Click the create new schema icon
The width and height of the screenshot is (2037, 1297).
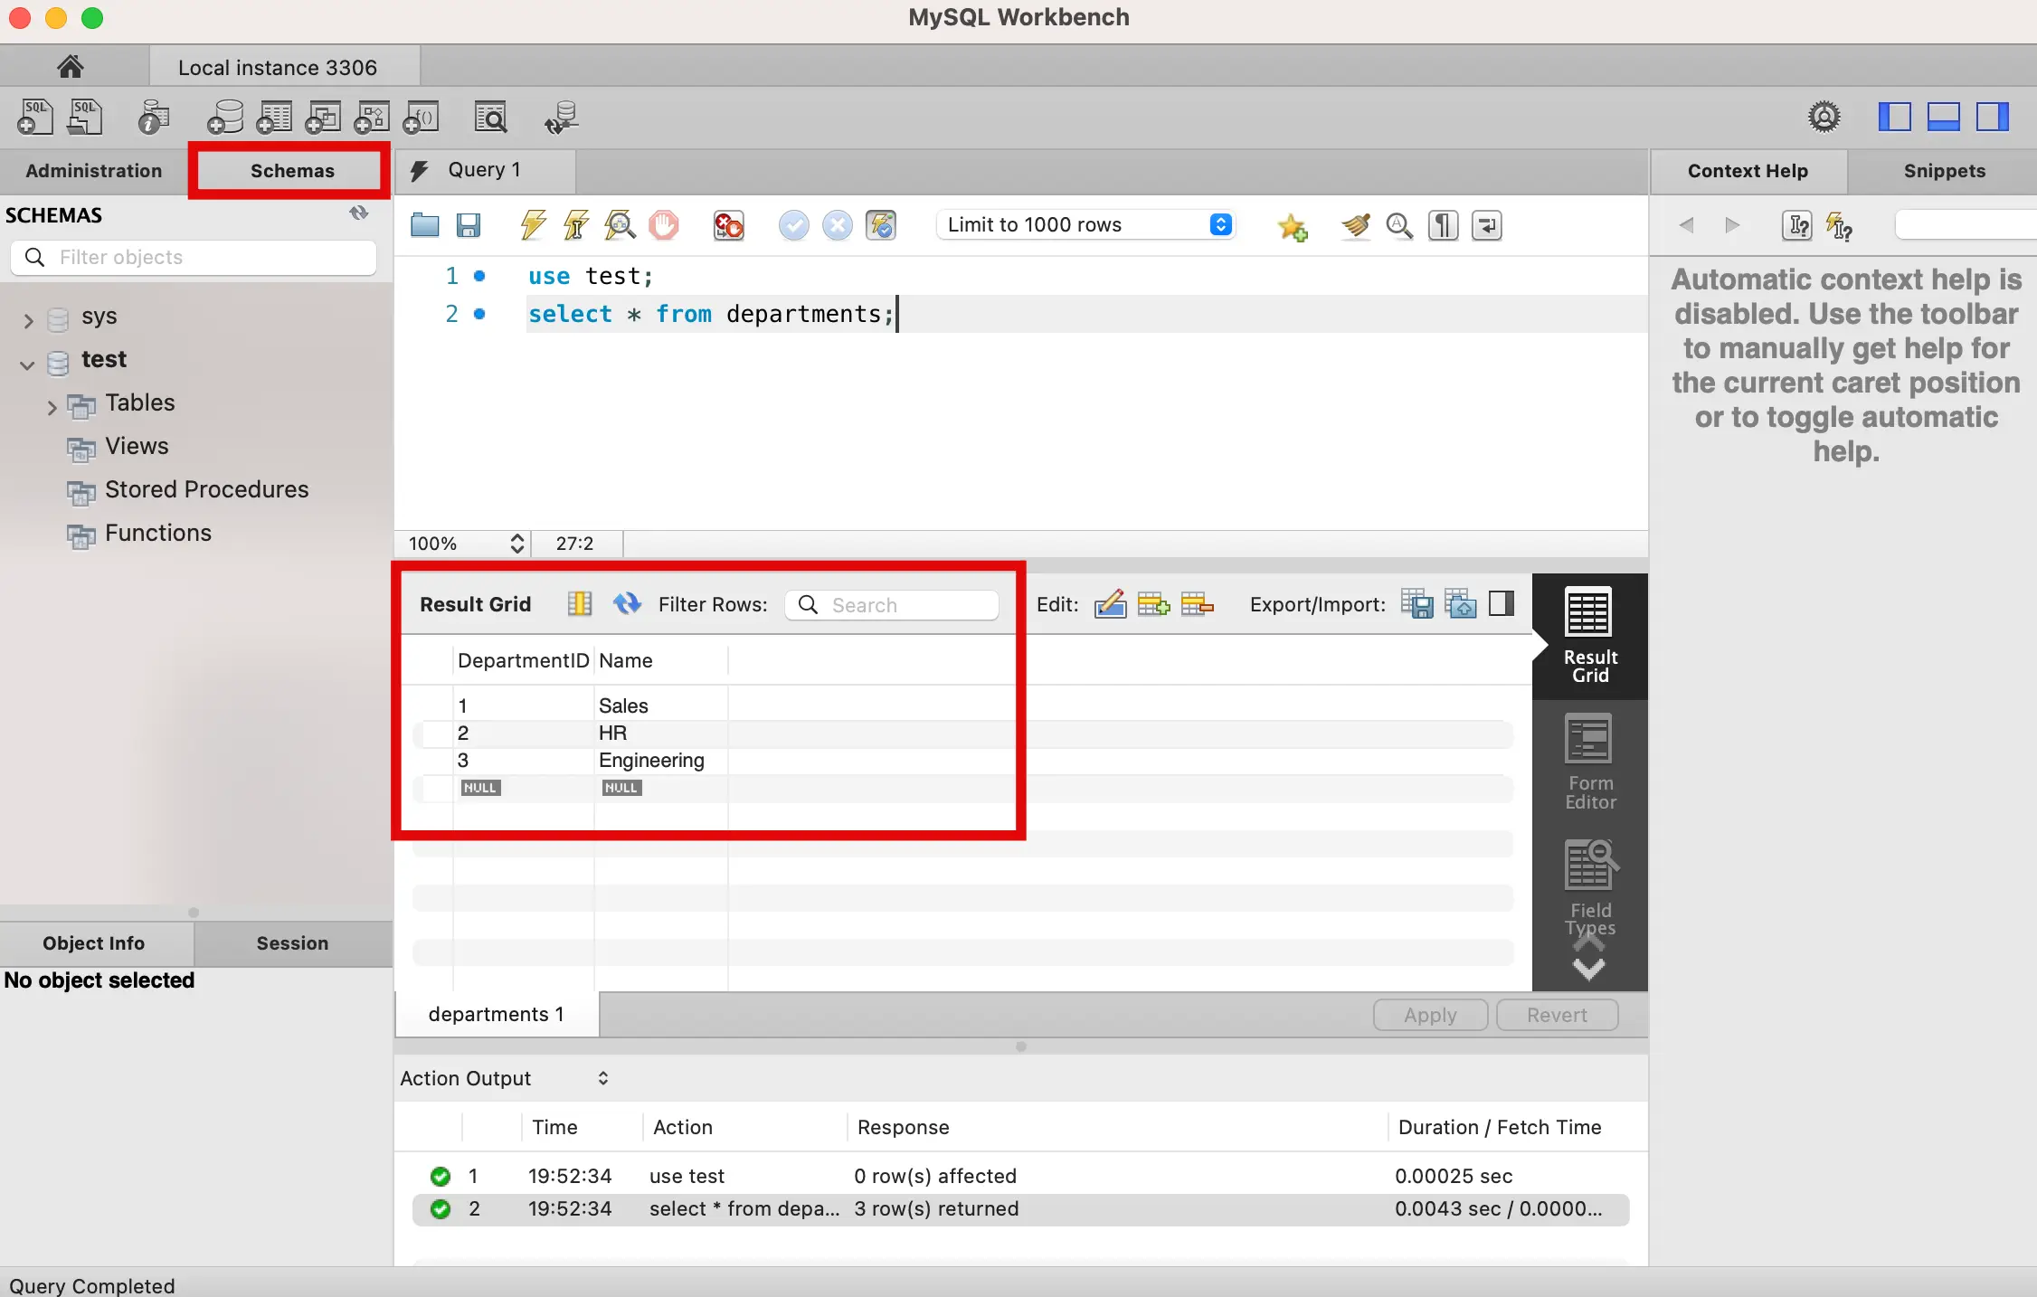tap(224, 118)
